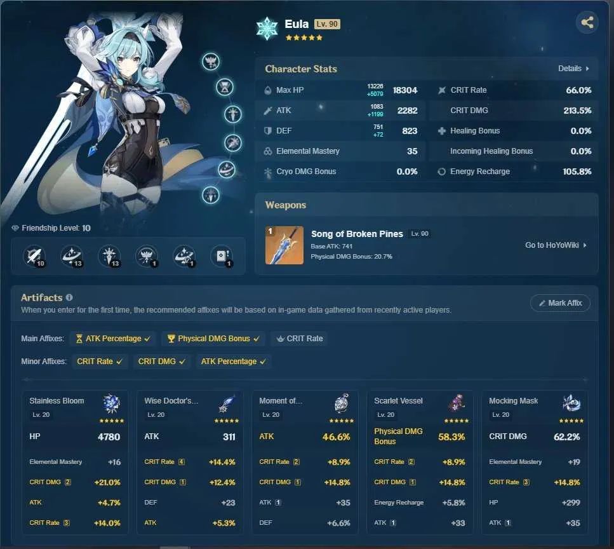Click the Lv. 90 badge next to Eula
The image size is (614, 549).
[327, 24]
